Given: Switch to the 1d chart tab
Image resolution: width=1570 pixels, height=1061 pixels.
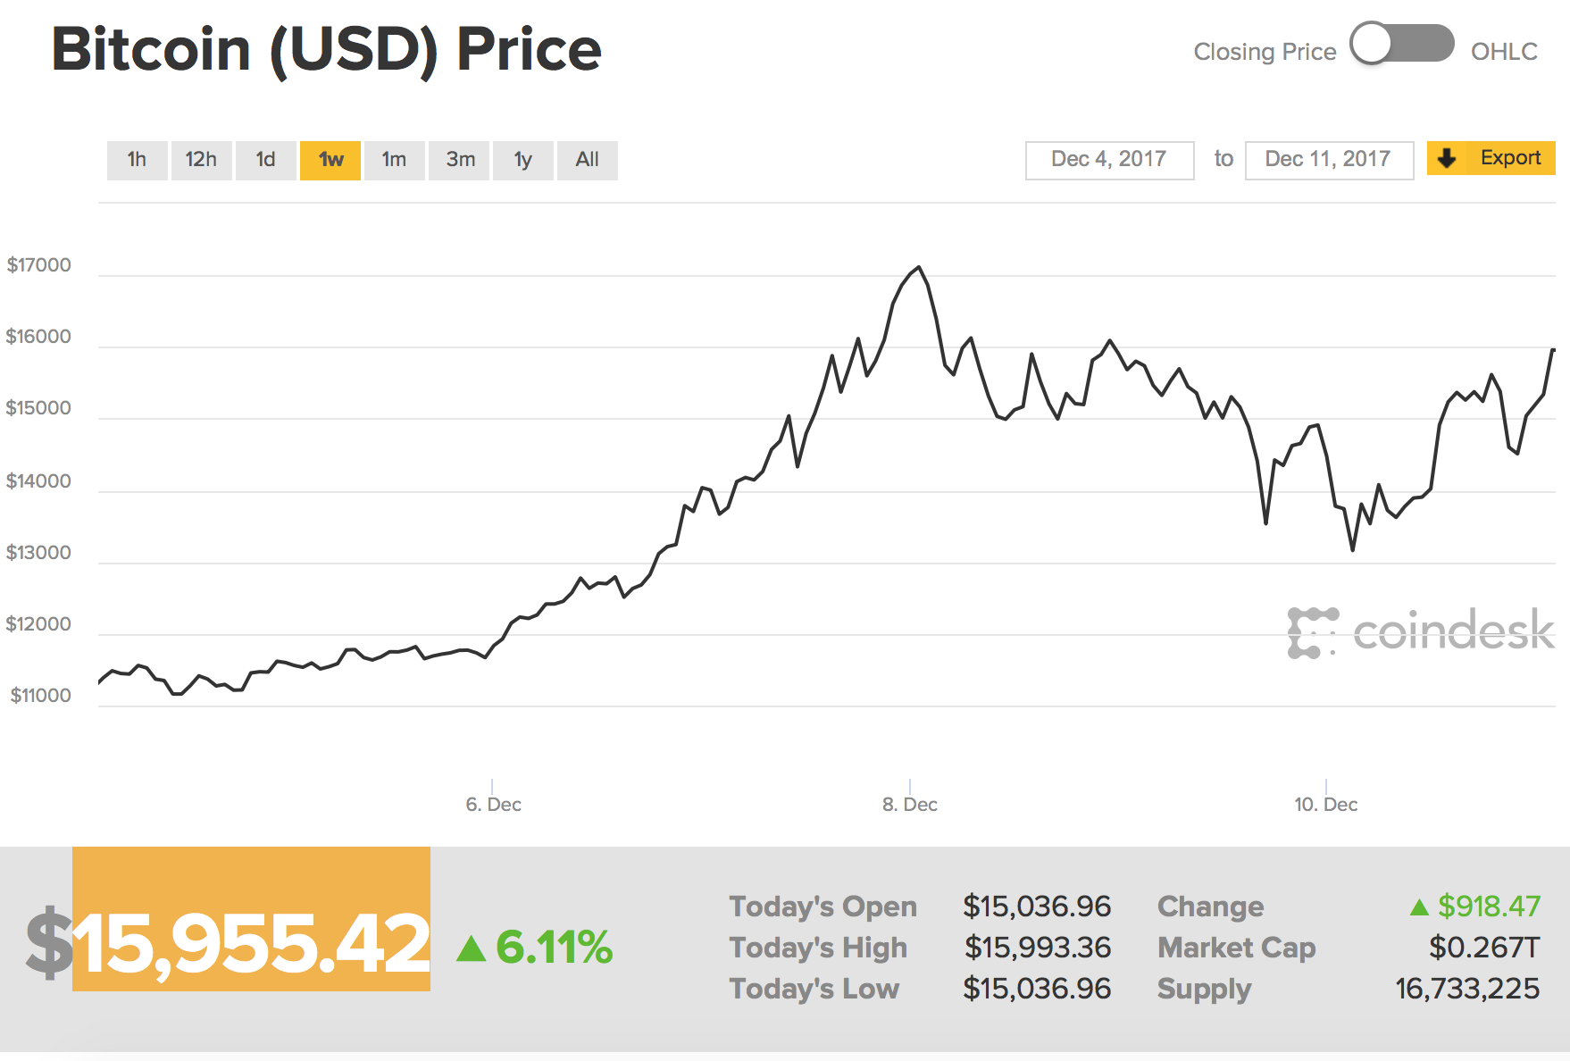Looking at the screenshot, I should [x=265, y=159].
